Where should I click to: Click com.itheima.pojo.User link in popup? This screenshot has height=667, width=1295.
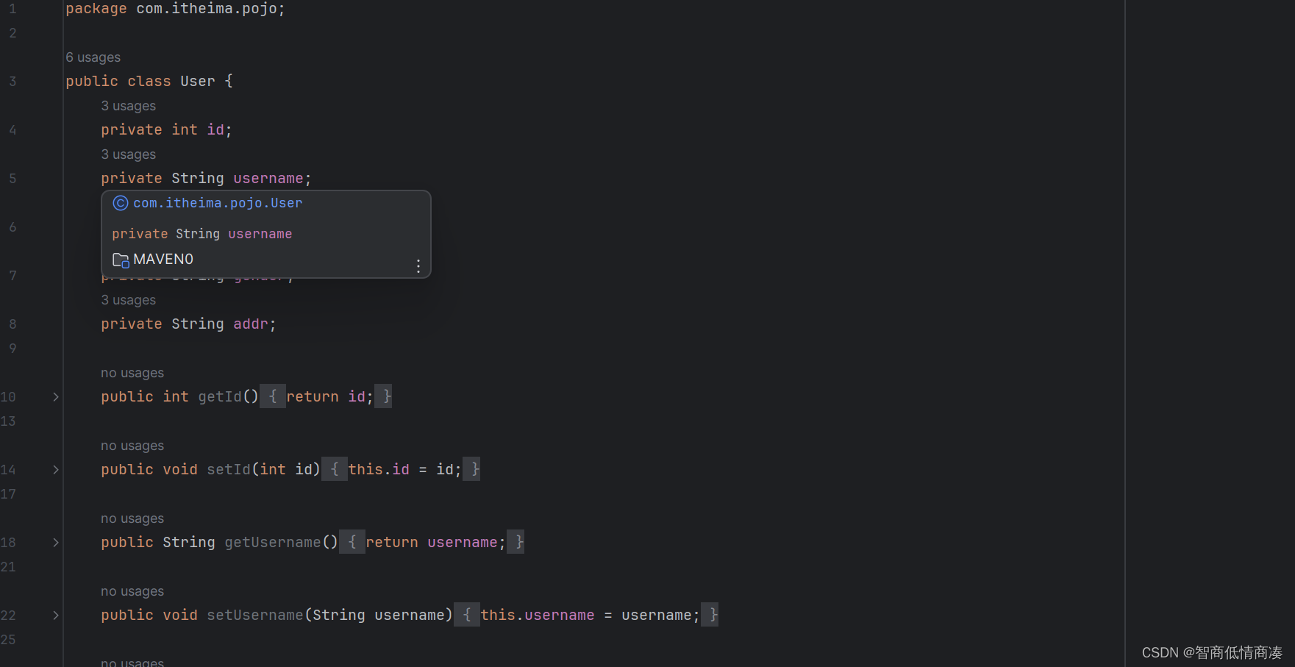pyautogui.click(x=218, y=203)
